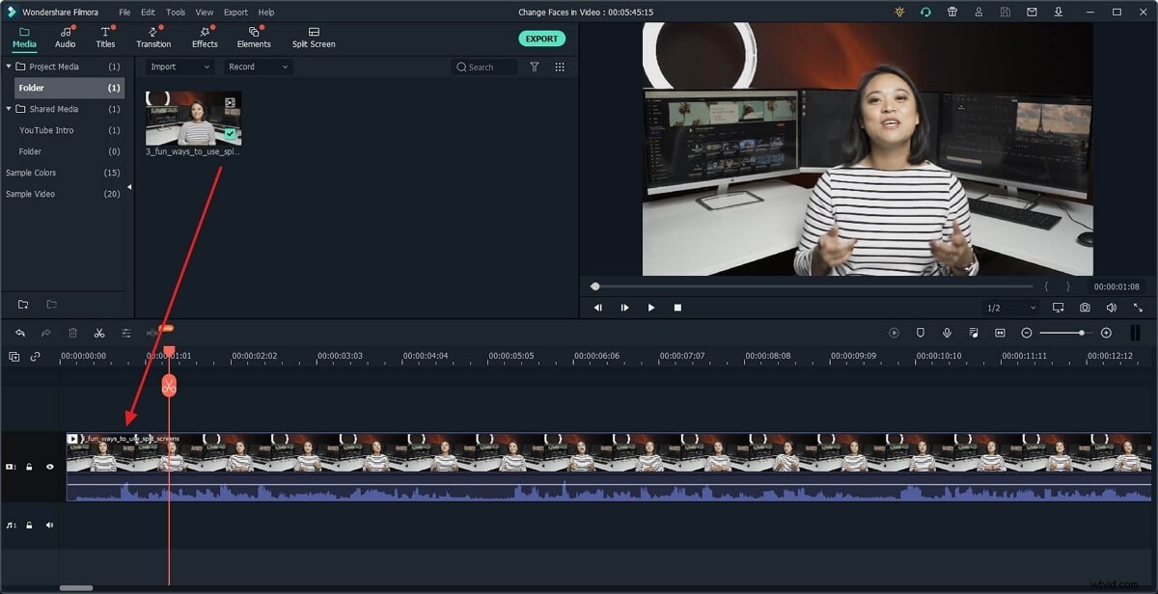Open the Tools menu
The height and width of the screenshot is (594, 1158).
[174, 12]
